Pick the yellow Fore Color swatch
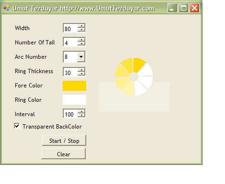Viewport: 225px width, 184px height. 74,86
